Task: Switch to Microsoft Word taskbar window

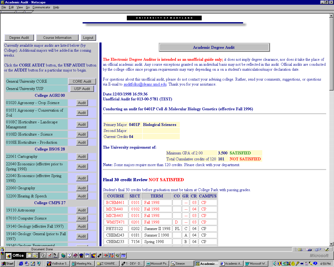Action: [256, 264]
